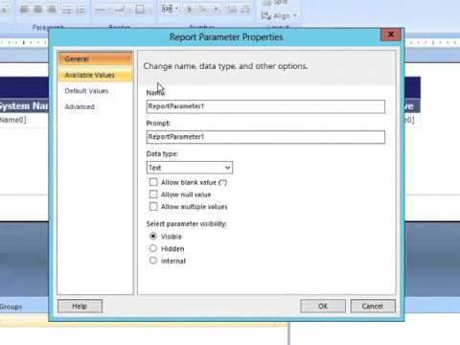The width and height of the screenshot is (460, 345).
Task: Align paragraph text left in ribbon
Action: click(25, 9)
